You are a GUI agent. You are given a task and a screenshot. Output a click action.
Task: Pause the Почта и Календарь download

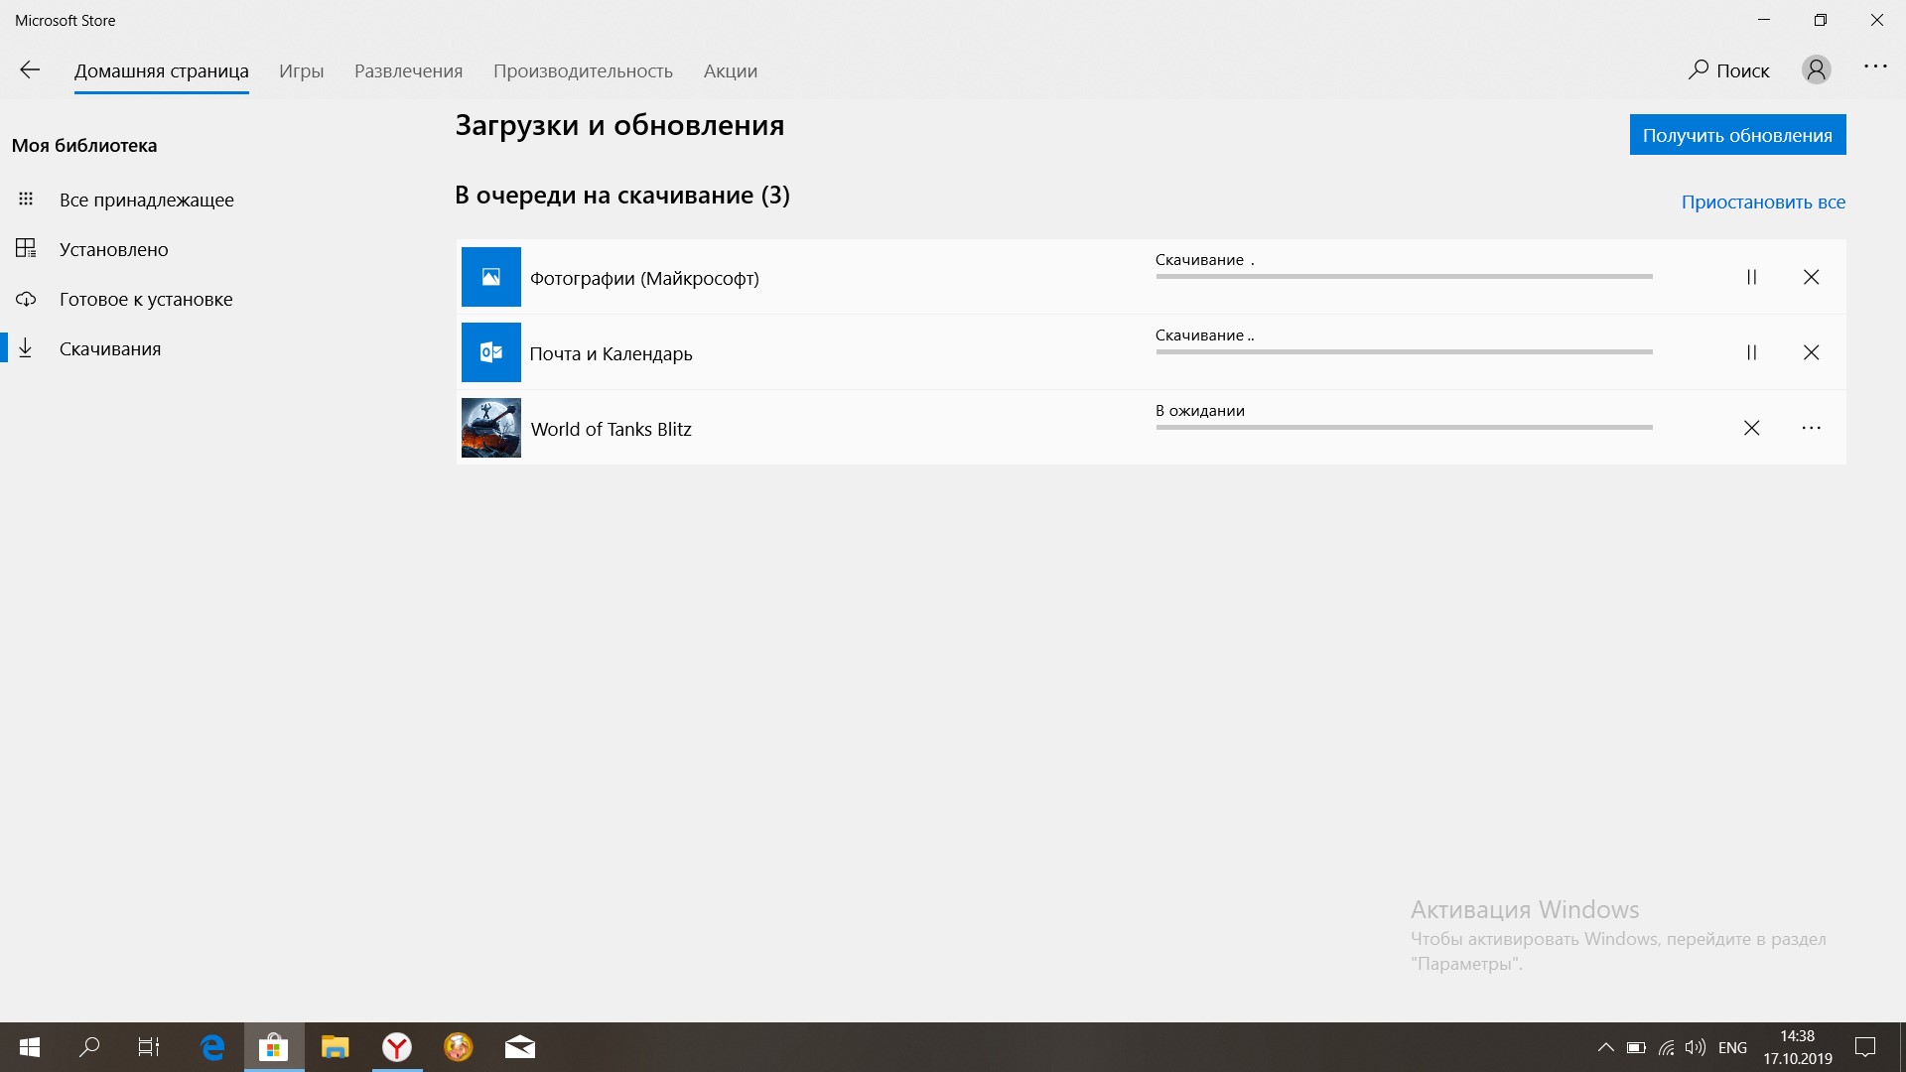(x=1752, y=352)
